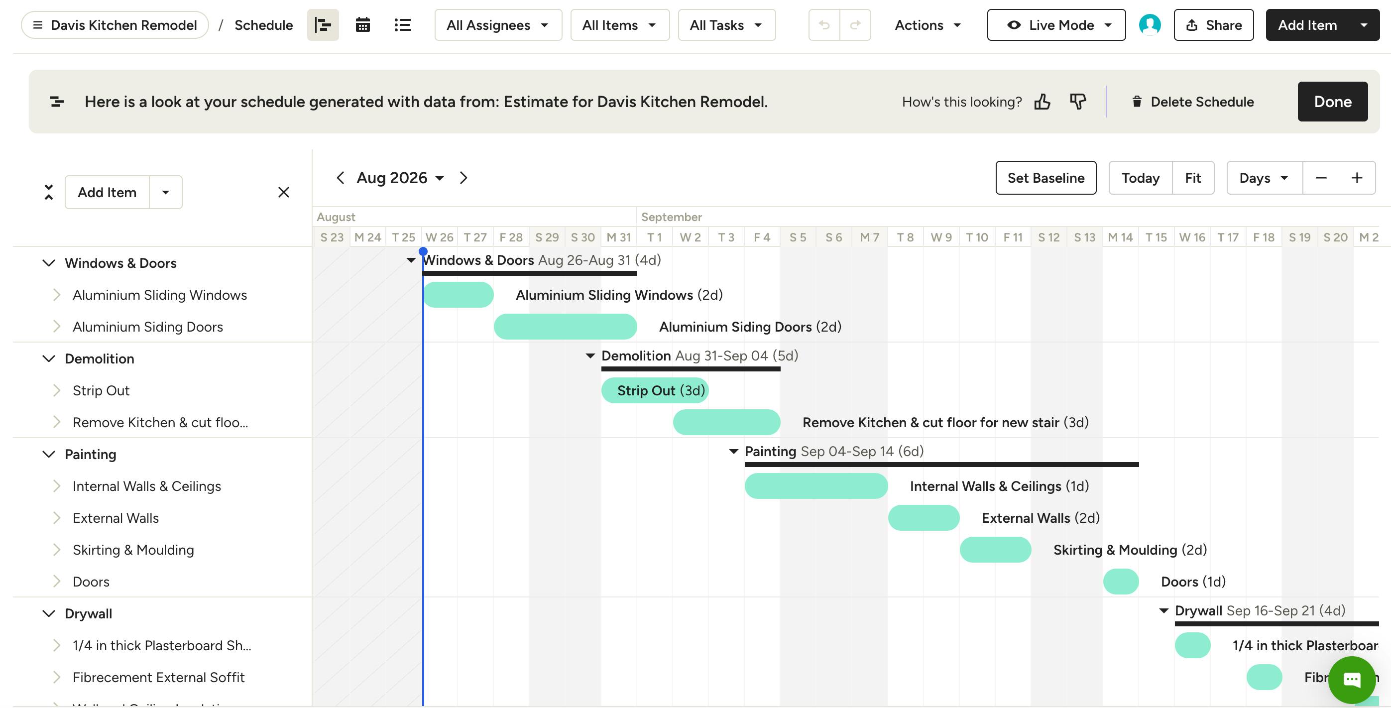Switch to calendar view icon

363,25
